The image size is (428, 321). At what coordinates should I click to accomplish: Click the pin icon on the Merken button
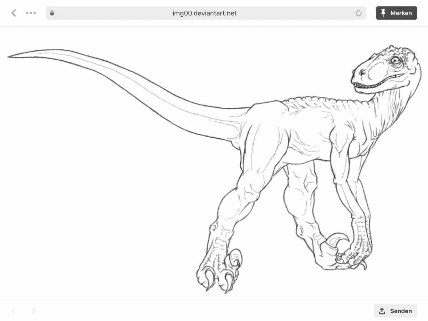pyautogui.click(x=383, y=13)
